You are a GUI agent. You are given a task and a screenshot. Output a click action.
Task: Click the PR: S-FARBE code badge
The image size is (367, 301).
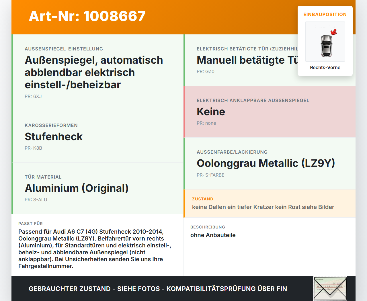(x=210, y=175)
